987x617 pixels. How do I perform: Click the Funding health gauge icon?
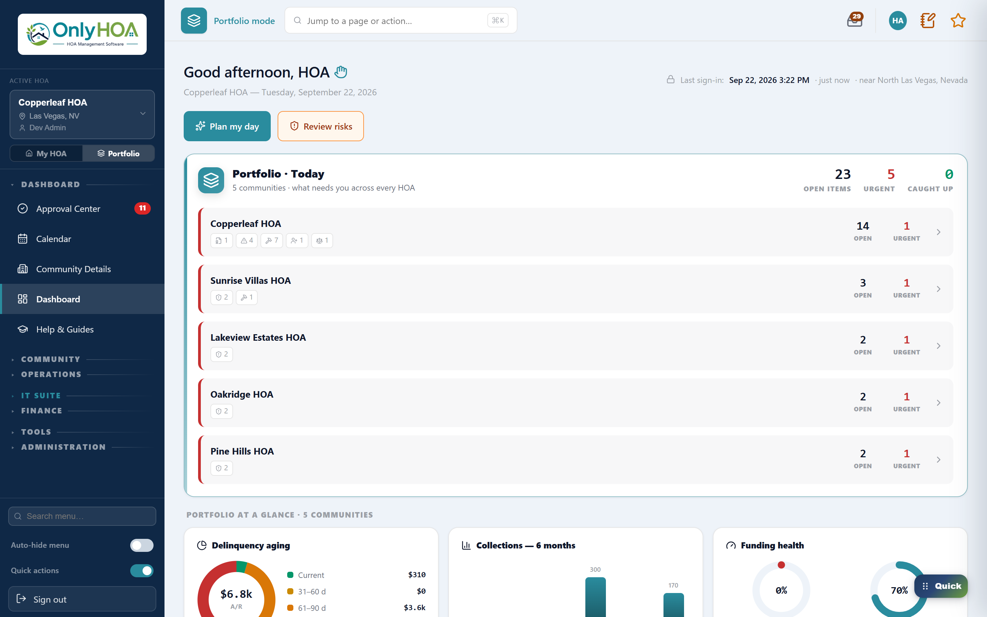[731, 546]
